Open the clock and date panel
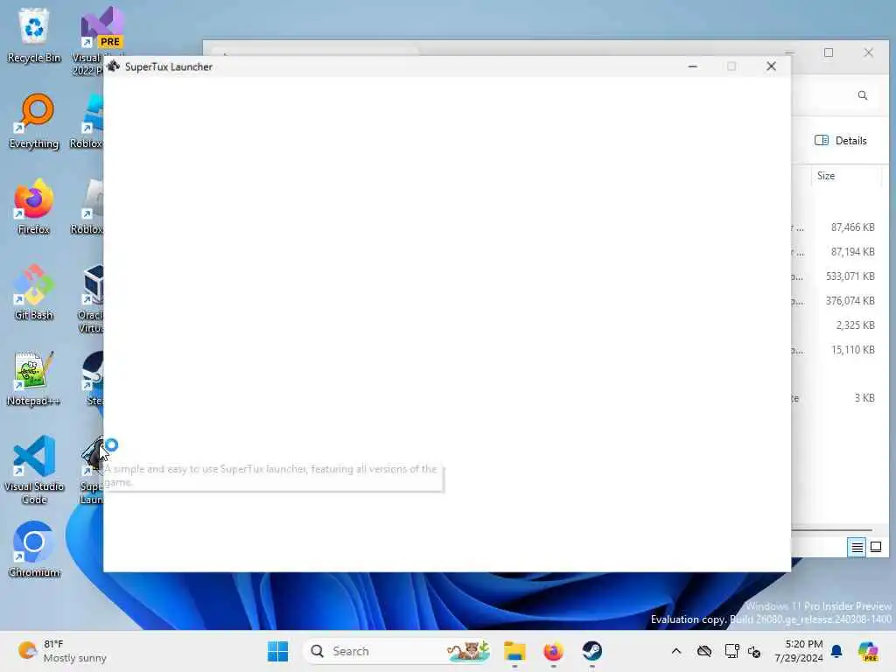The width and height of the screenshot is (896, 672). point(798,651)
